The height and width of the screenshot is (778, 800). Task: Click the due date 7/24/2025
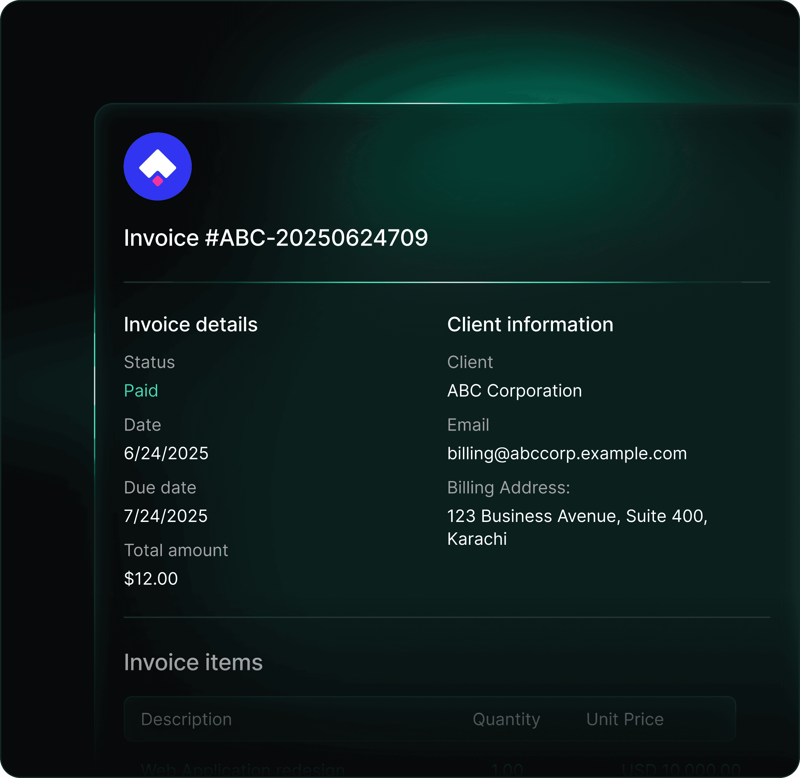[166, 516]
